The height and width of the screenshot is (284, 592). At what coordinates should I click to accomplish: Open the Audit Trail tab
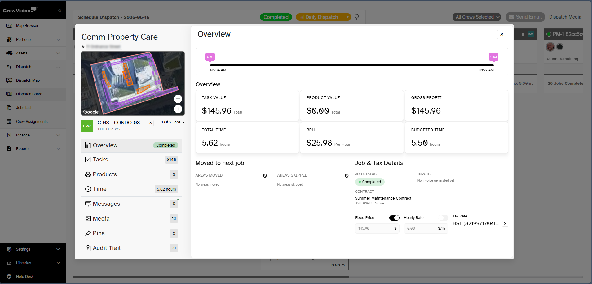(x=131, y=248)
